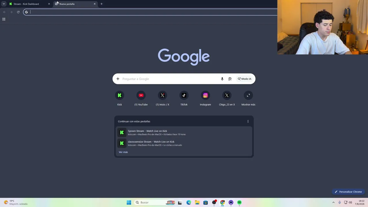The width and height of the screenshot is (368, 207).
Task: Open Task View from the taskbar
Action: pos(180,202)
